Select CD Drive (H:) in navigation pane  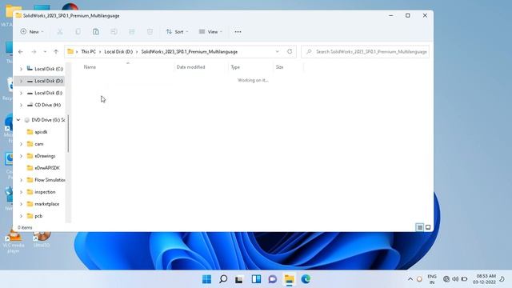[48, 105]
